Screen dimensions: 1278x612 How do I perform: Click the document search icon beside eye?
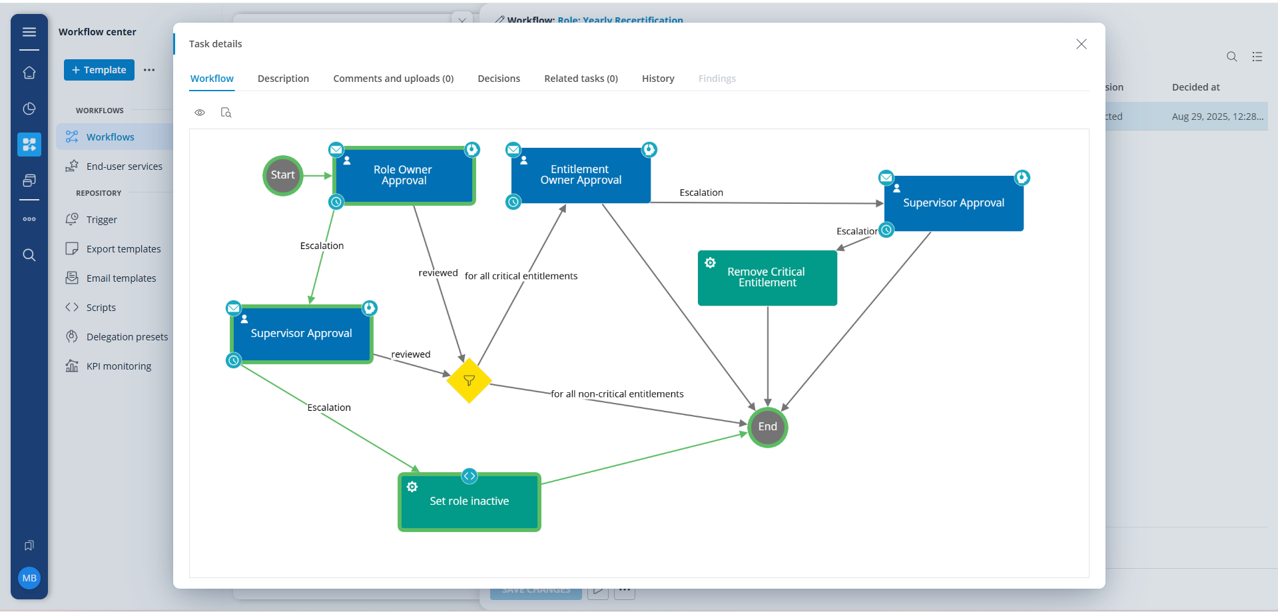(226, 113)
